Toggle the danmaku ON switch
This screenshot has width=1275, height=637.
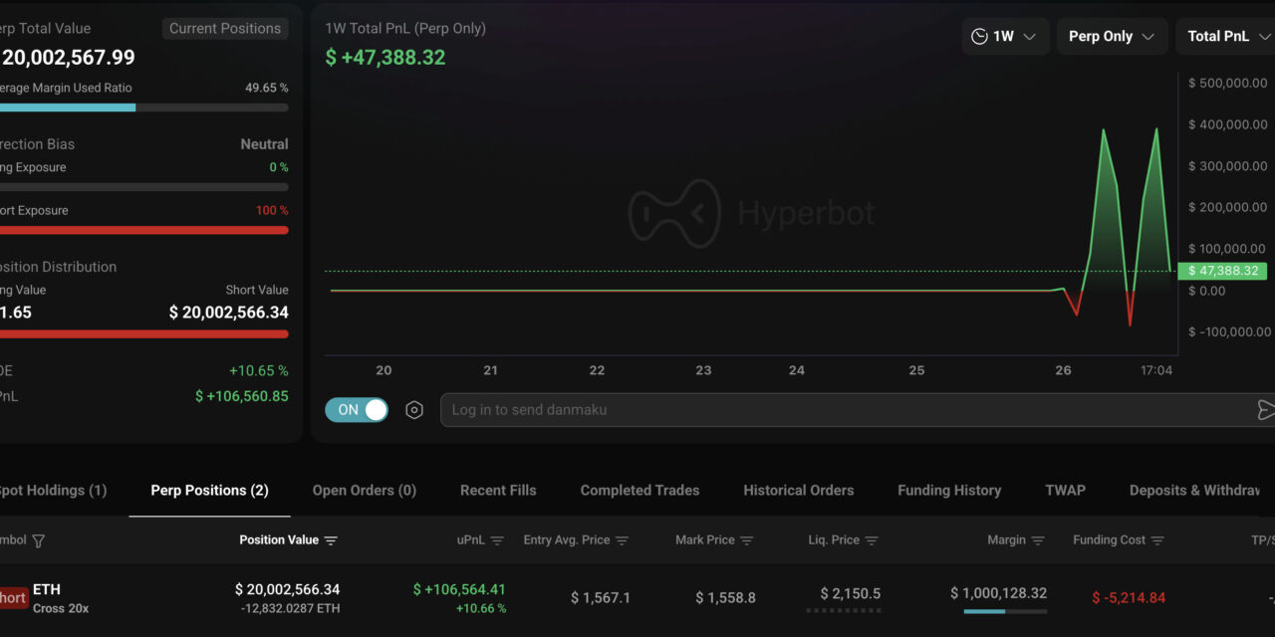coord(357,410)
